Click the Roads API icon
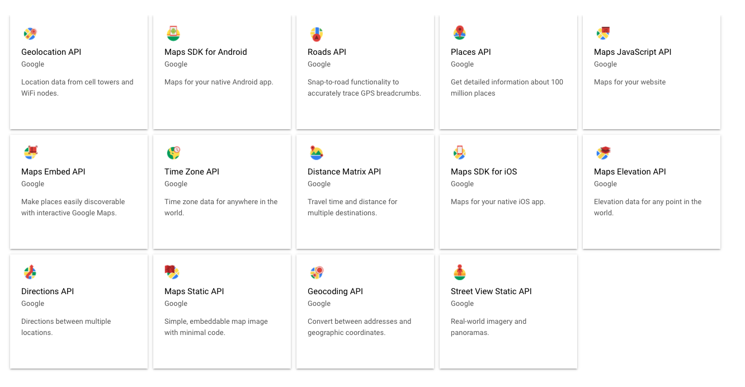Viewport: 745px width, 387px height. [x=317, y=34]
